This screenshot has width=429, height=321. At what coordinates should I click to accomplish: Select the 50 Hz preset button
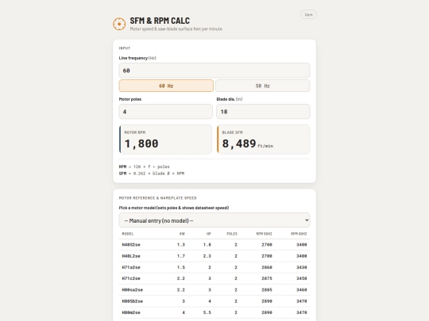click(x=263, y=86)
